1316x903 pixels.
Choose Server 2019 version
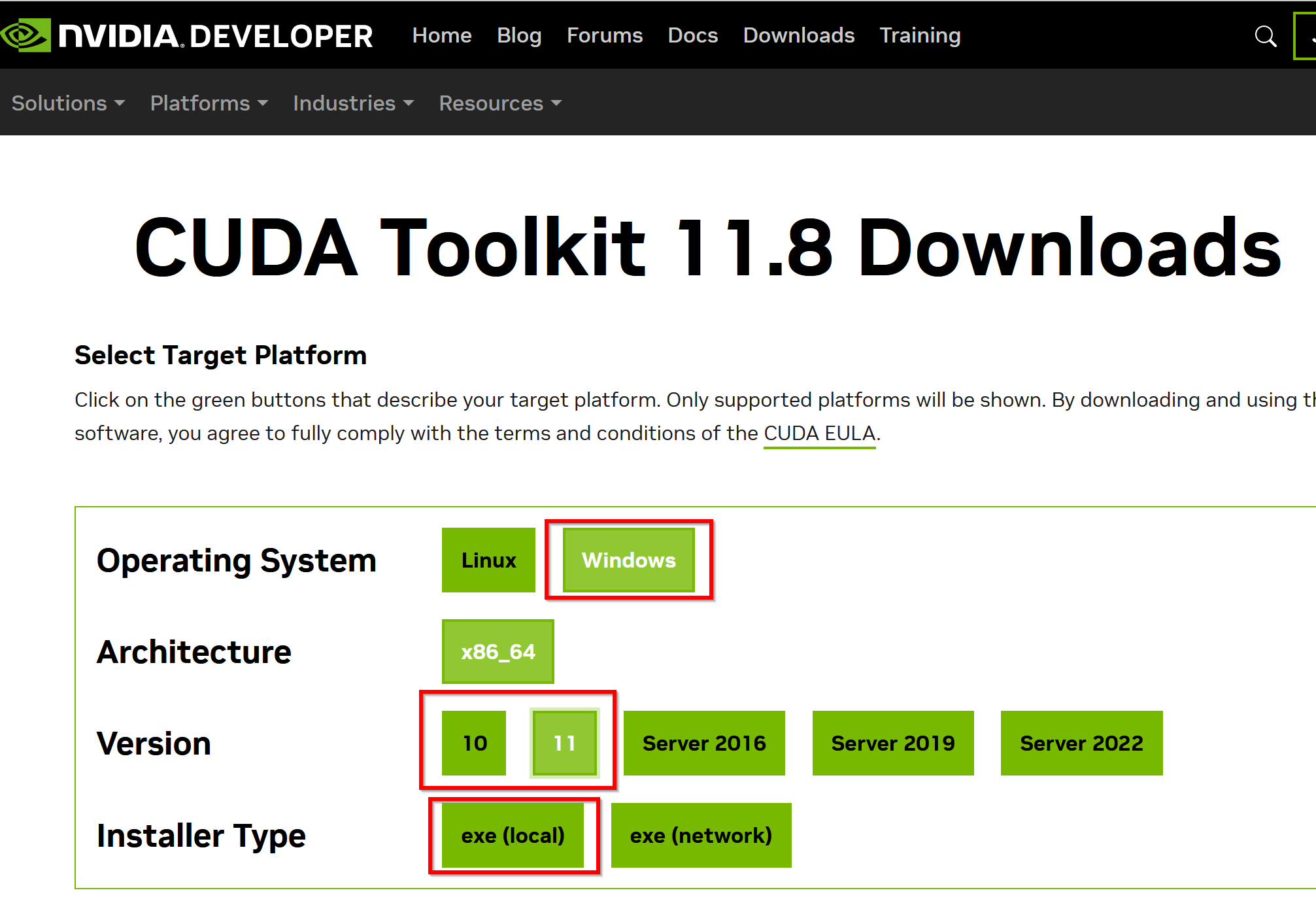tap(893, 743)
